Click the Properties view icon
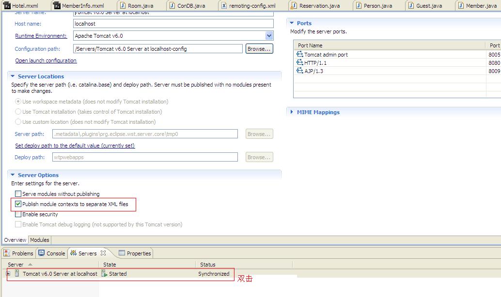The image size is (501, 297). (x=122, y=253)
